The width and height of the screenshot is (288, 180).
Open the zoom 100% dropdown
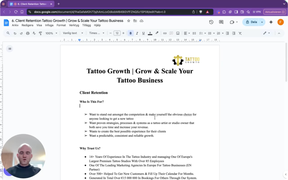point(51,33)
